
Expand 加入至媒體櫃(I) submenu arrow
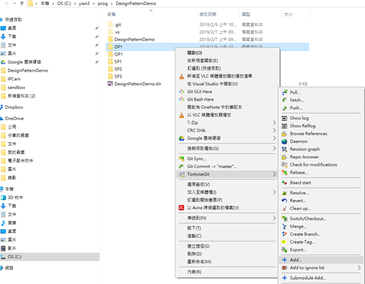pos(274,192)
